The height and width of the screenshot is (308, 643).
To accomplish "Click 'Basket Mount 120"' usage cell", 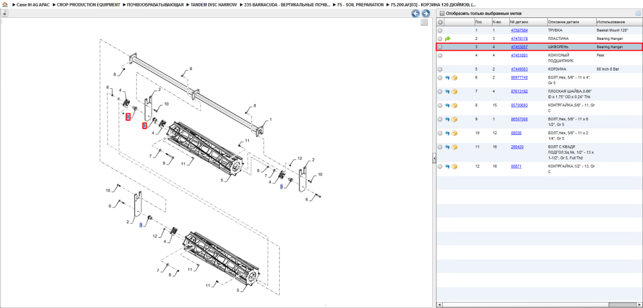I will [x=613, y=30].
